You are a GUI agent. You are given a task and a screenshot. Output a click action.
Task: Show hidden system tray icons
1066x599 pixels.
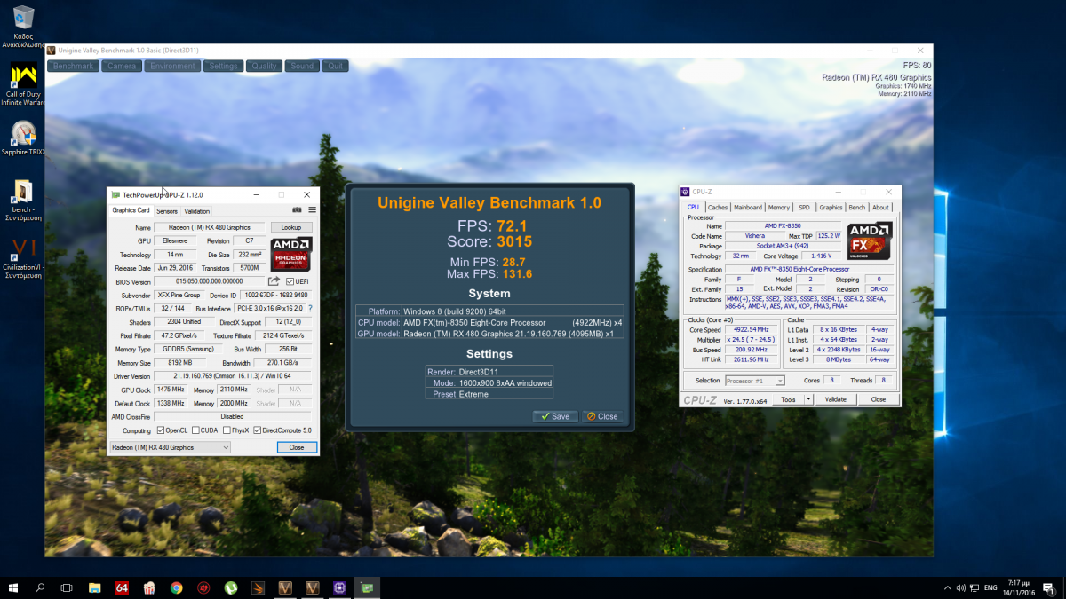(x=946, y=587)
